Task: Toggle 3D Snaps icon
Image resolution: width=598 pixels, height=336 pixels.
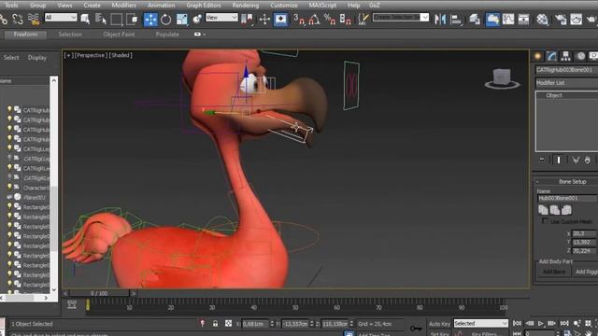Action: coord(299,19)
